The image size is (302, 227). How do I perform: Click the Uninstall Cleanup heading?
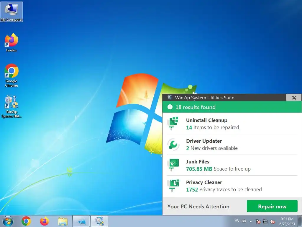click(x=207, y=120)
